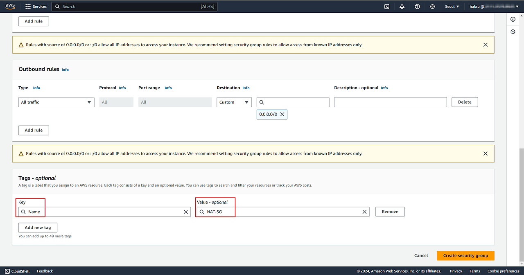Screen dimensions: 524x275
Task: Open CloudShell icon in top navigation bar
Action: [x=386, y=7]
